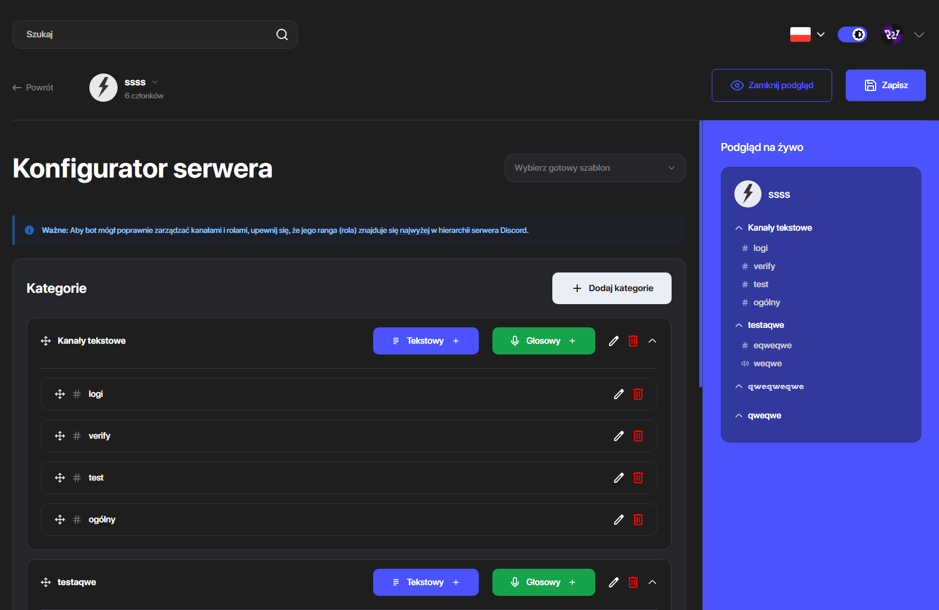
Task: Delete the test channel
Action: point(638,478)
